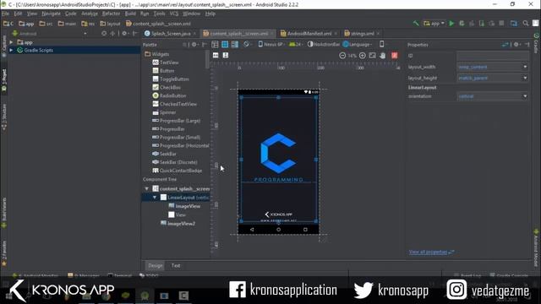Click the C logo image in phone preview
This screenshot has width=541, height=304.
tap(278, 153)
